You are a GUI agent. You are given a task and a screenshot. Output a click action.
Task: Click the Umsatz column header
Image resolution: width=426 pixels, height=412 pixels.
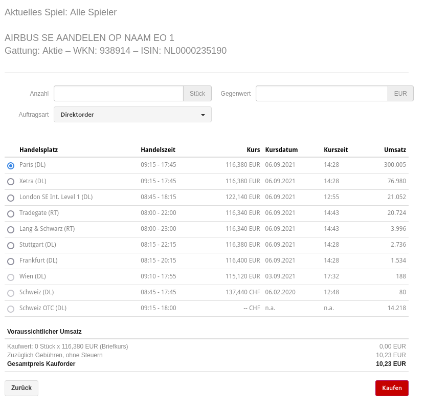click(395, 150)
